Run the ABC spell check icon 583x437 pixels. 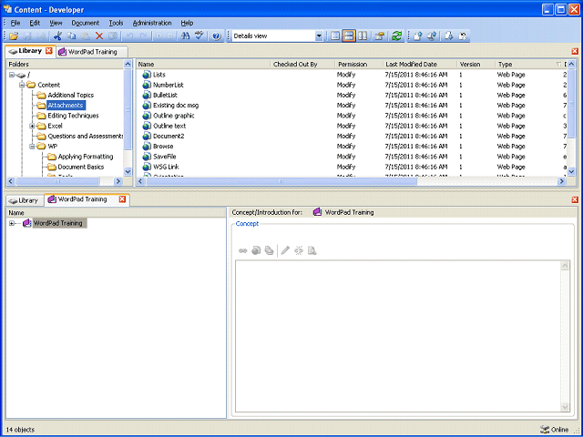199,36
